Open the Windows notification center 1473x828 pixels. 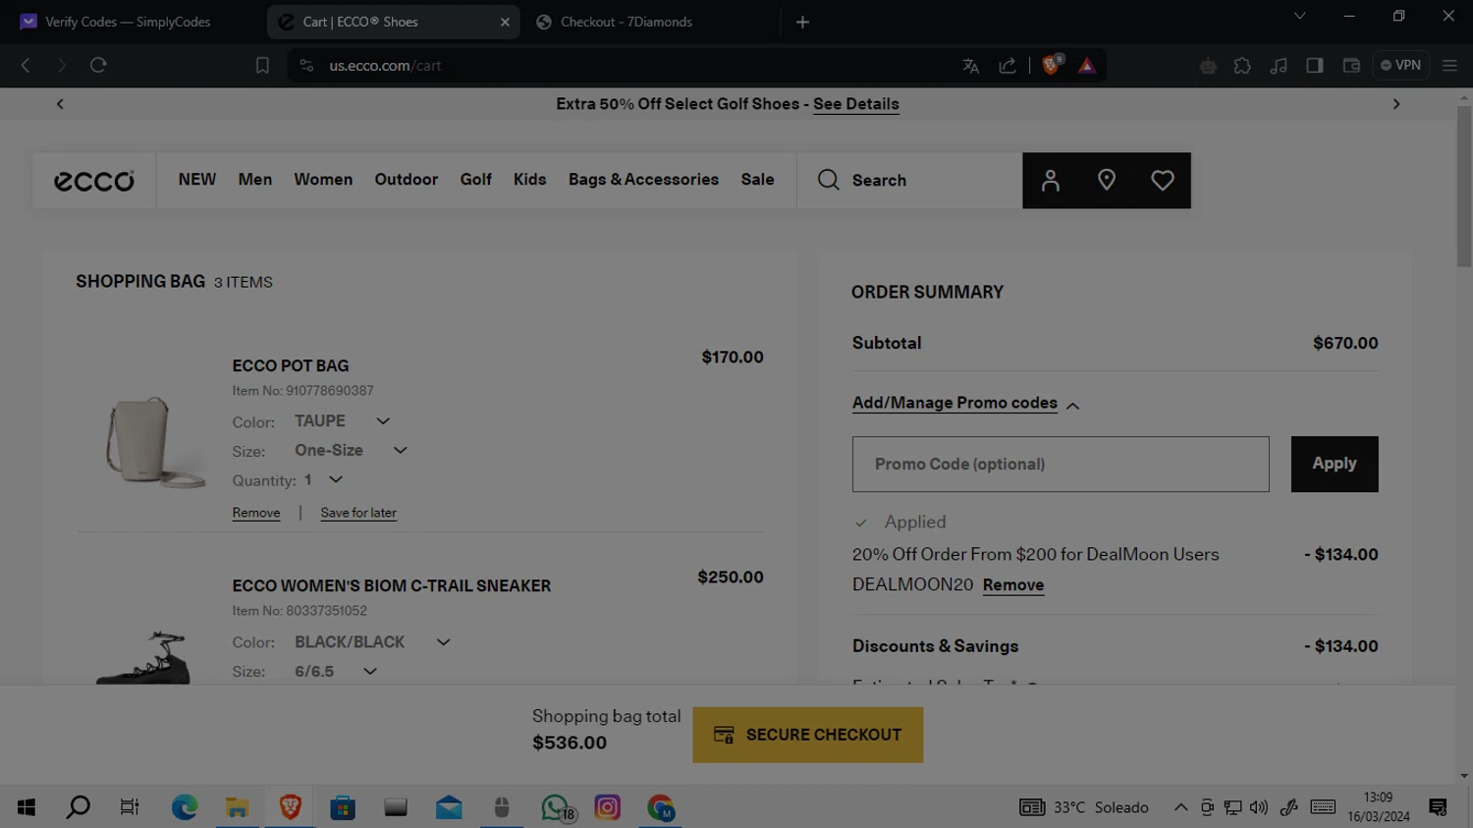1439,807
